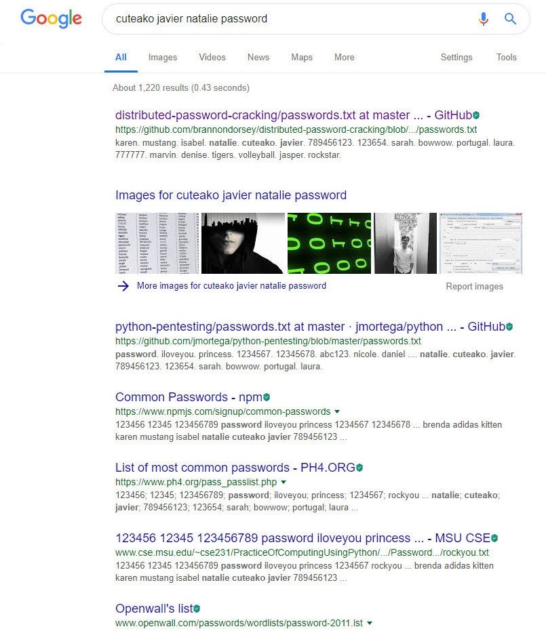Click the Google logo
This screenshot has width=546, height=631.
51,18
